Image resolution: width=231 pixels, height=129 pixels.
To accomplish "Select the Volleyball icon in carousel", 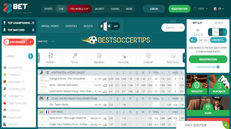I will point(148,56).
